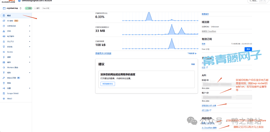The height and width of the screenshot is (132, 270).
Task: Click the external-link icon beside API 文档
Action: point(210,110)
